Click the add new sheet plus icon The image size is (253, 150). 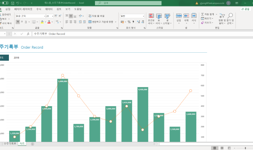click(x=32, y=144)
